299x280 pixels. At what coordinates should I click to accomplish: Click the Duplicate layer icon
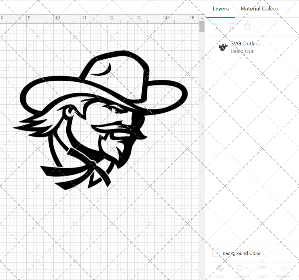coord(232,27)
